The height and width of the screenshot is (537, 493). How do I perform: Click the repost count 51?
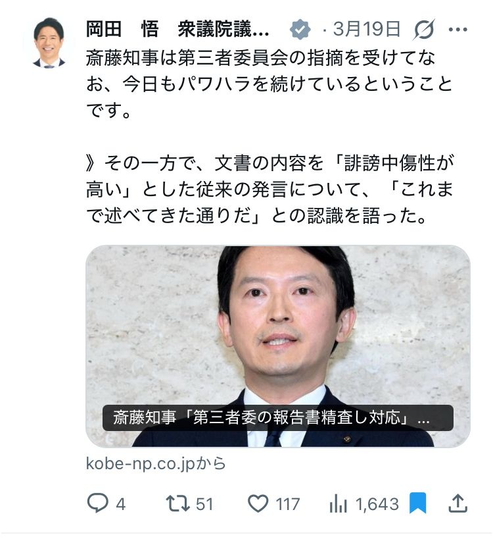pyautogui.click(x=204, y=504)
